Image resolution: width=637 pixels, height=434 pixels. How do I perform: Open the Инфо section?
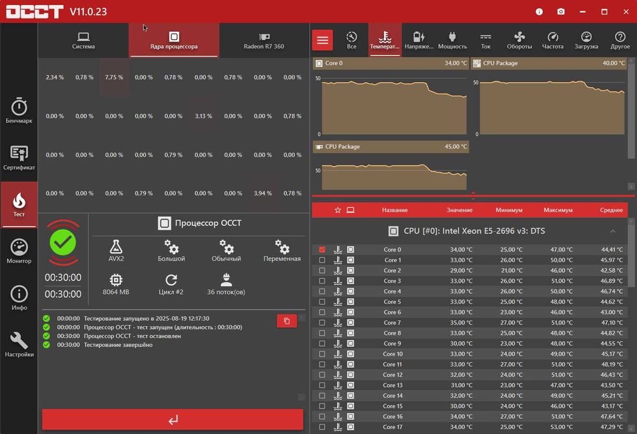pos(18,298)
